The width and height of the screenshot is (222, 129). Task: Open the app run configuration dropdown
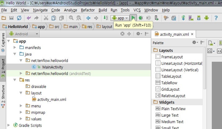click(120, 18)
